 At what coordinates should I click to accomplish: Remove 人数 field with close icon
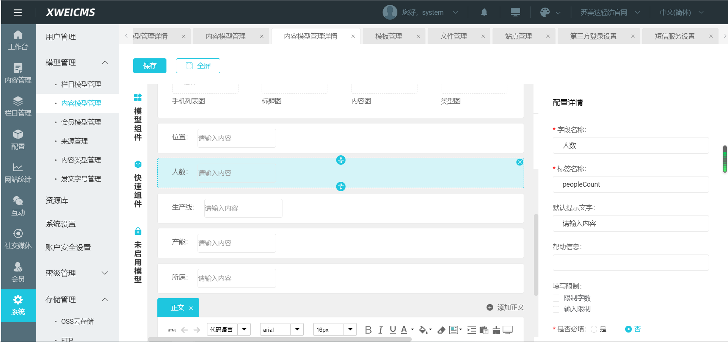pyautogui.click(x=519, y=162)
